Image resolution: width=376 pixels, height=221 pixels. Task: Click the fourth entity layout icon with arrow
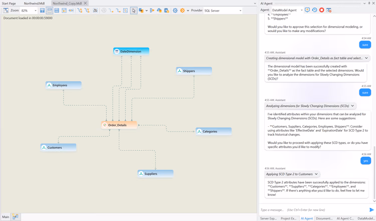(x=64, y=11)
